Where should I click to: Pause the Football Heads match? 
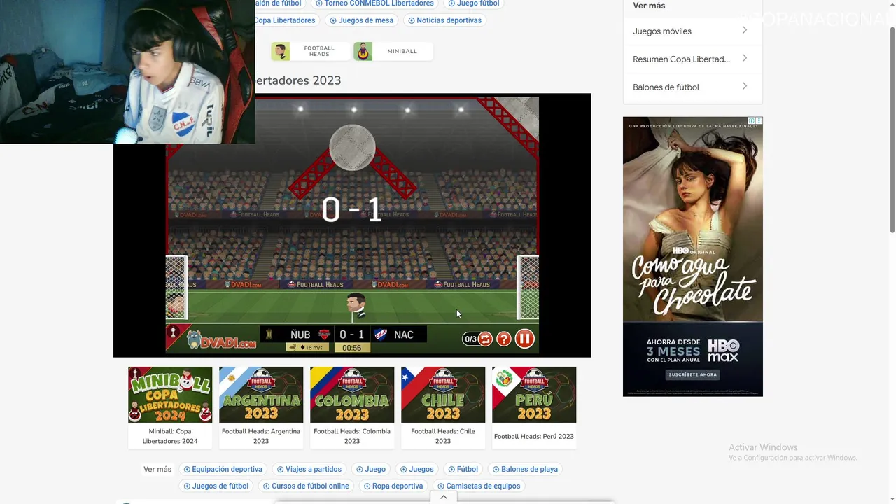click(524, 339)
